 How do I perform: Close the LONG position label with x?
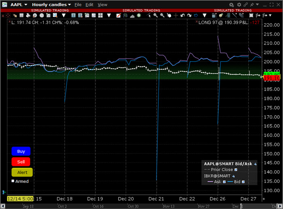click(x=197, y=22)
